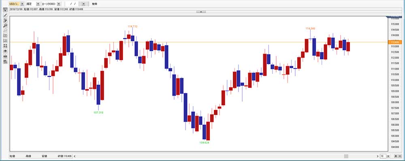Click the save chart icon at toolbar bottom
405x161 pixels.
tap(5, 61)
